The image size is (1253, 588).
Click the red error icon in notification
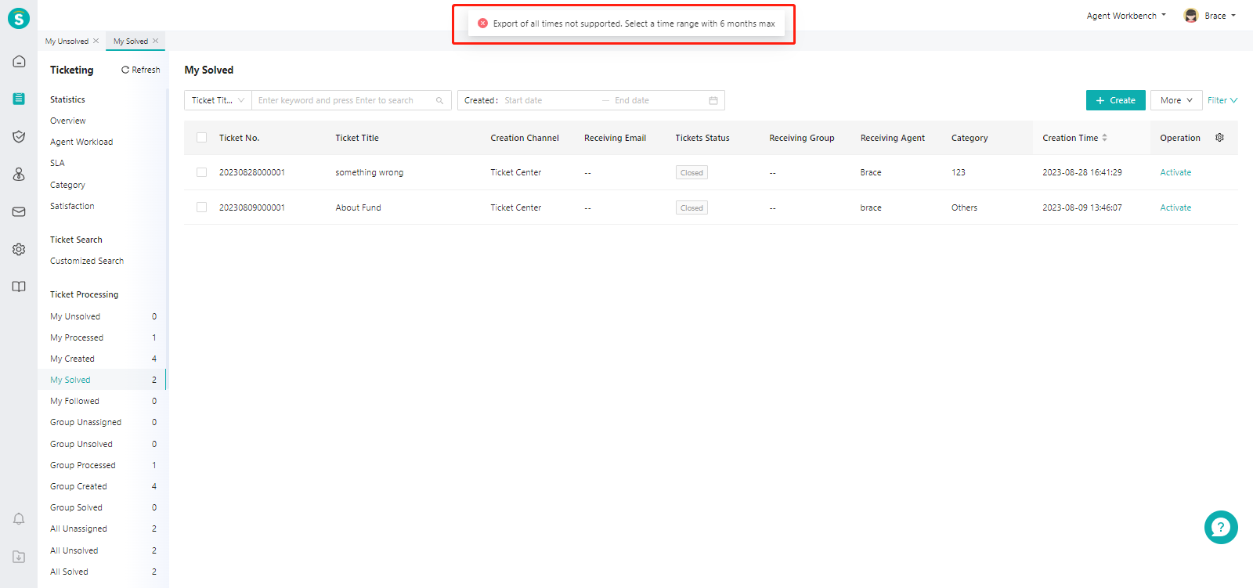click(x=482, y=23)
